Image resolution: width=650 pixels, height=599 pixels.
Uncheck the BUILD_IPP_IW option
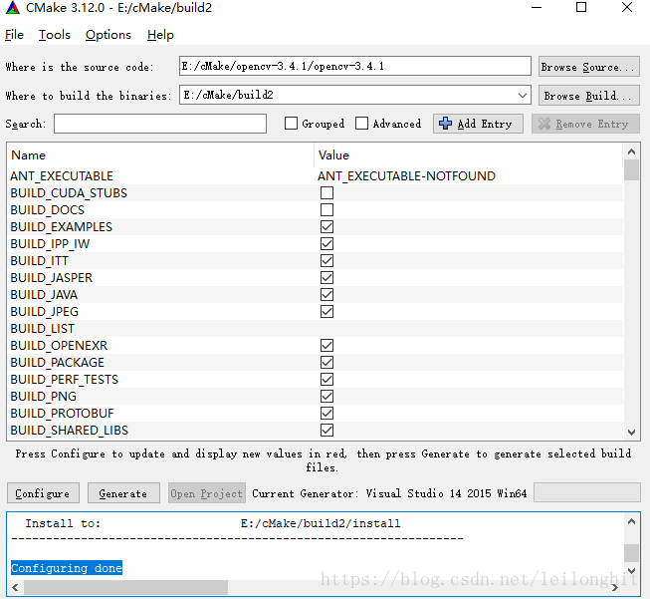(x=326, y=244)
